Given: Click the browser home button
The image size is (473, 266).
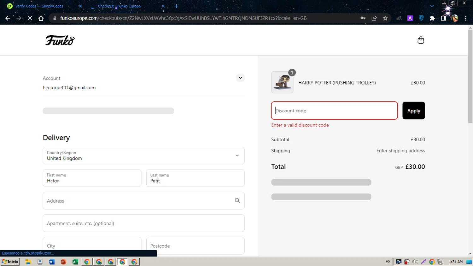Looking at the screenshot, I should click(x=41, y=18).
